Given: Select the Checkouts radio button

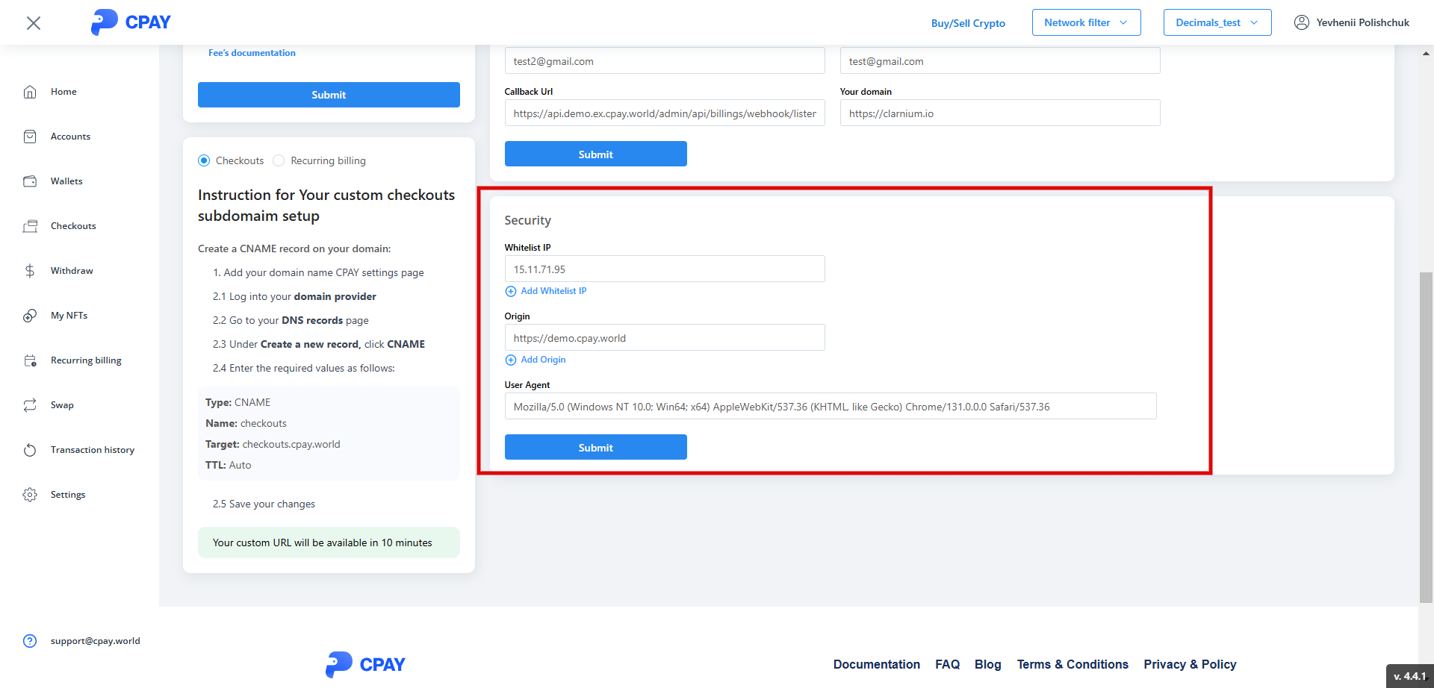Looking at the screenshot, I should 204,160.
